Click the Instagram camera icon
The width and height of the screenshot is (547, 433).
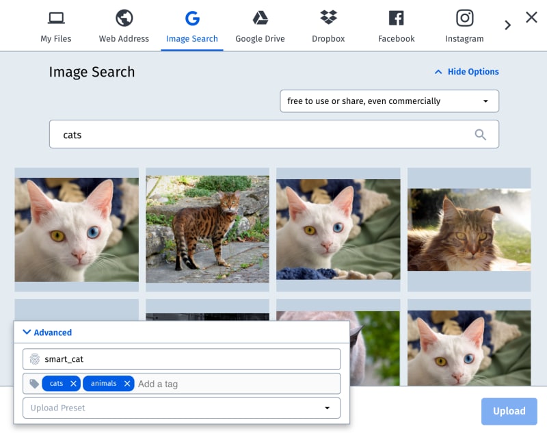(x=465, y=18)
